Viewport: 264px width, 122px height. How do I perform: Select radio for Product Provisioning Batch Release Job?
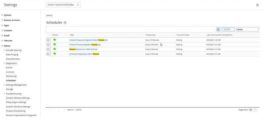click(48, 45)
